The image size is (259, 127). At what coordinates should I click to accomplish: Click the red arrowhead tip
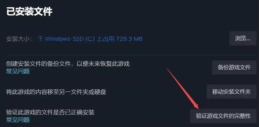pyautogui.click(x=198, y=108)
